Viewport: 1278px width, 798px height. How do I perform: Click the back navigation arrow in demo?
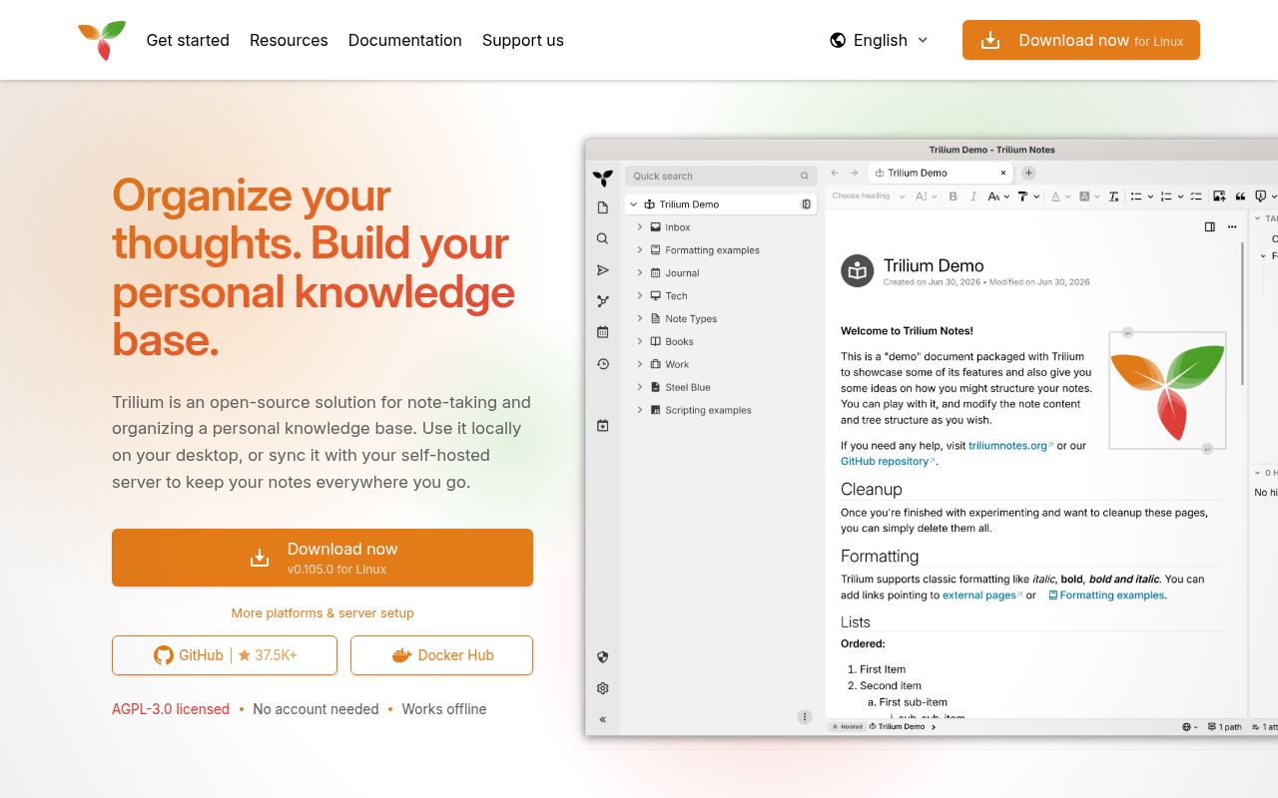click(836, 173)
